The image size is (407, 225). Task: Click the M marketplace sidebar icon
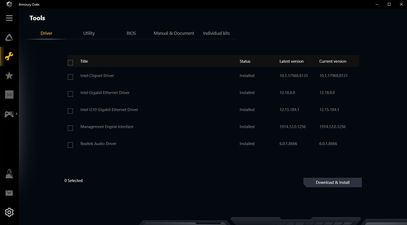pos(9,94)
